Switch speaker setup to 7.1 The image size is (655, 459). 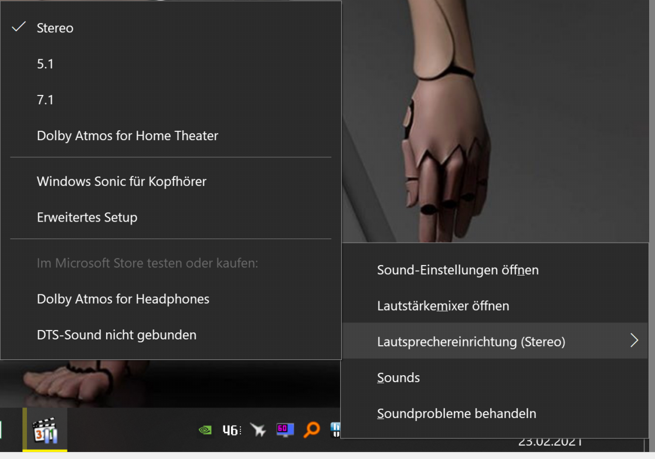tap(171, 100)
